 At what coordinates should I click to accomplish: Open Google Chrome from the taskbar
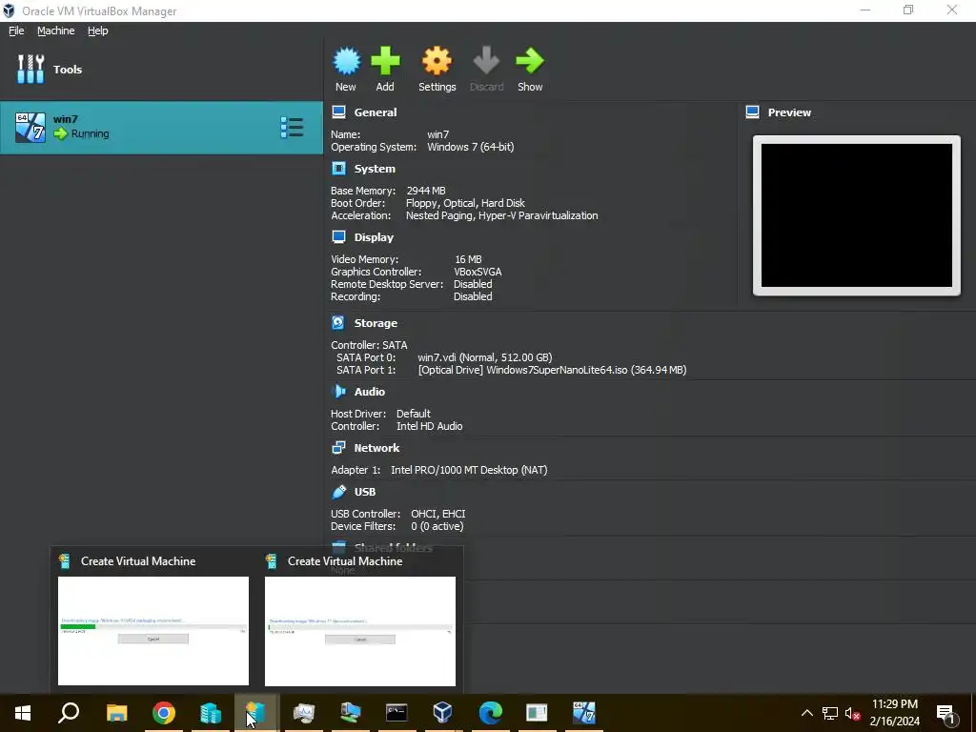tap(164, 713)
